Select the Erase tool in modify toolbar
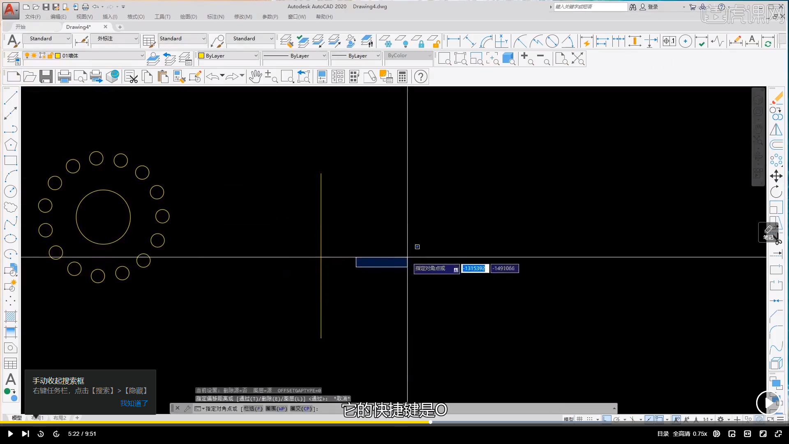This screenshot has height=444, width=789. coord(776,98)
